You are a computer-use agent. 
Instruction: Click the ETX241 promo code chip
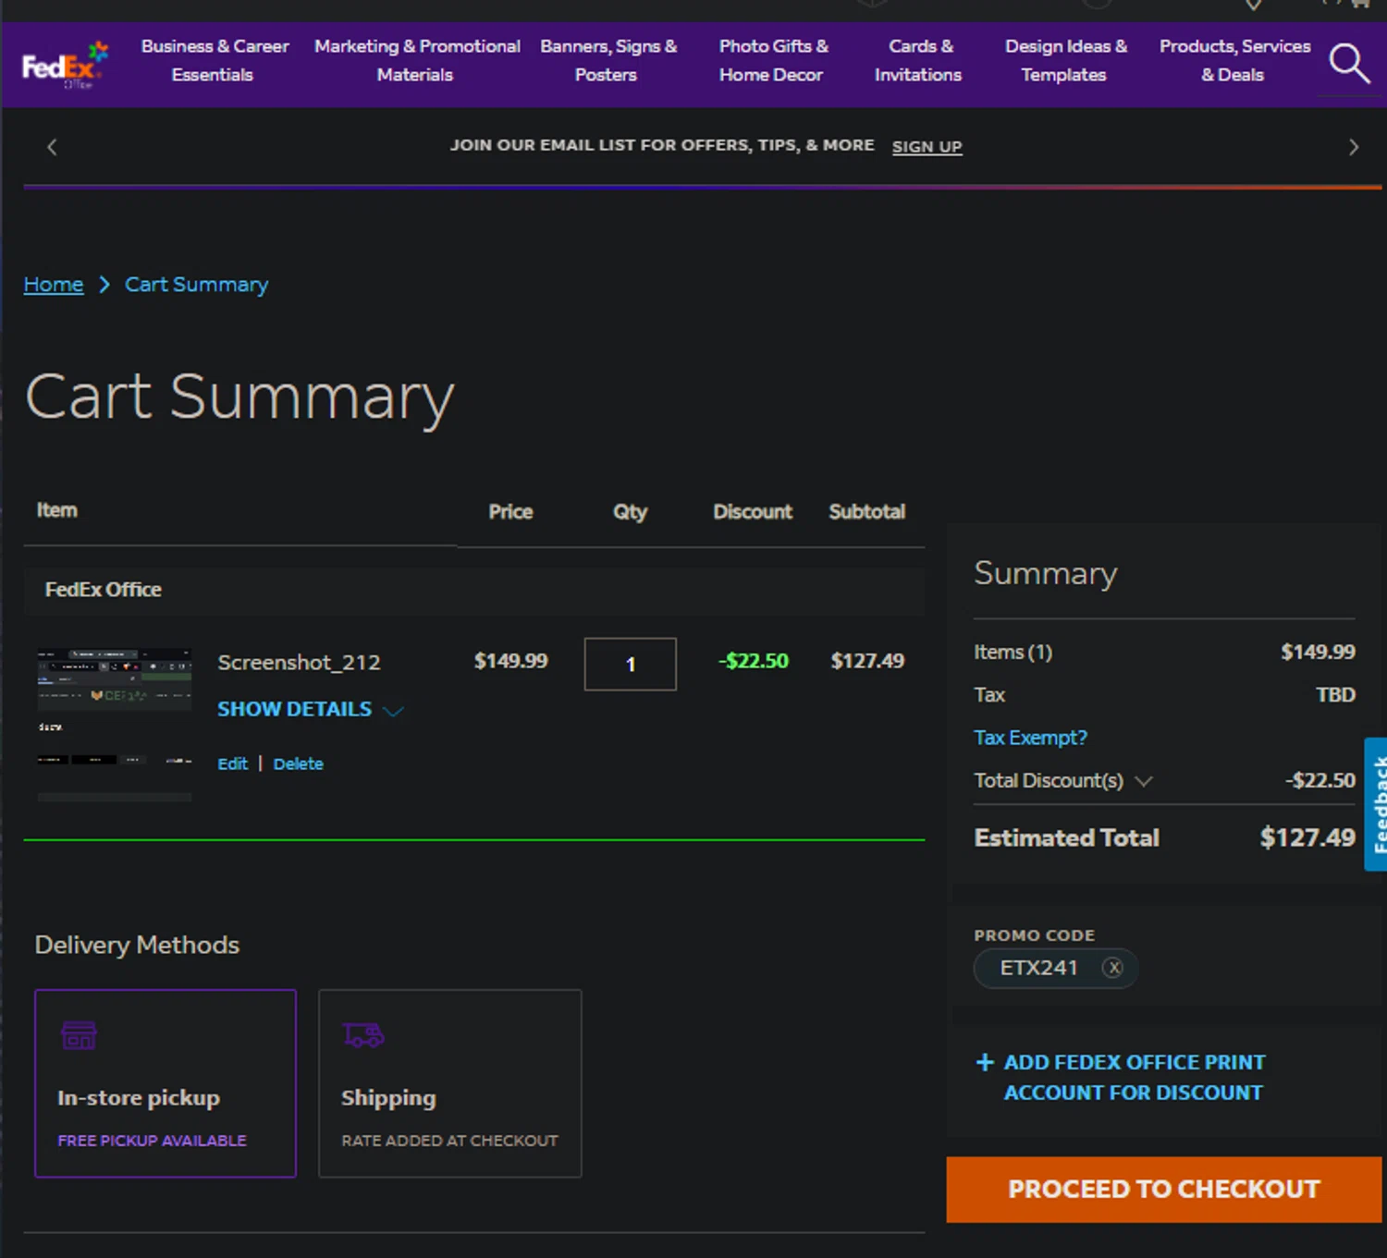tap(1056, 968)
